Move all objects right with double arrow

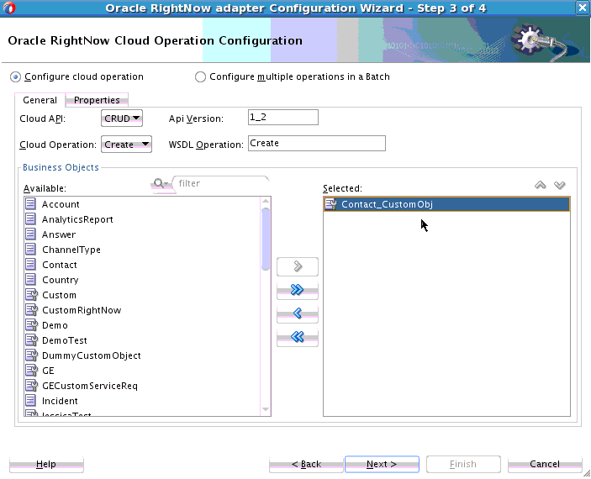(x=298, y=290)
